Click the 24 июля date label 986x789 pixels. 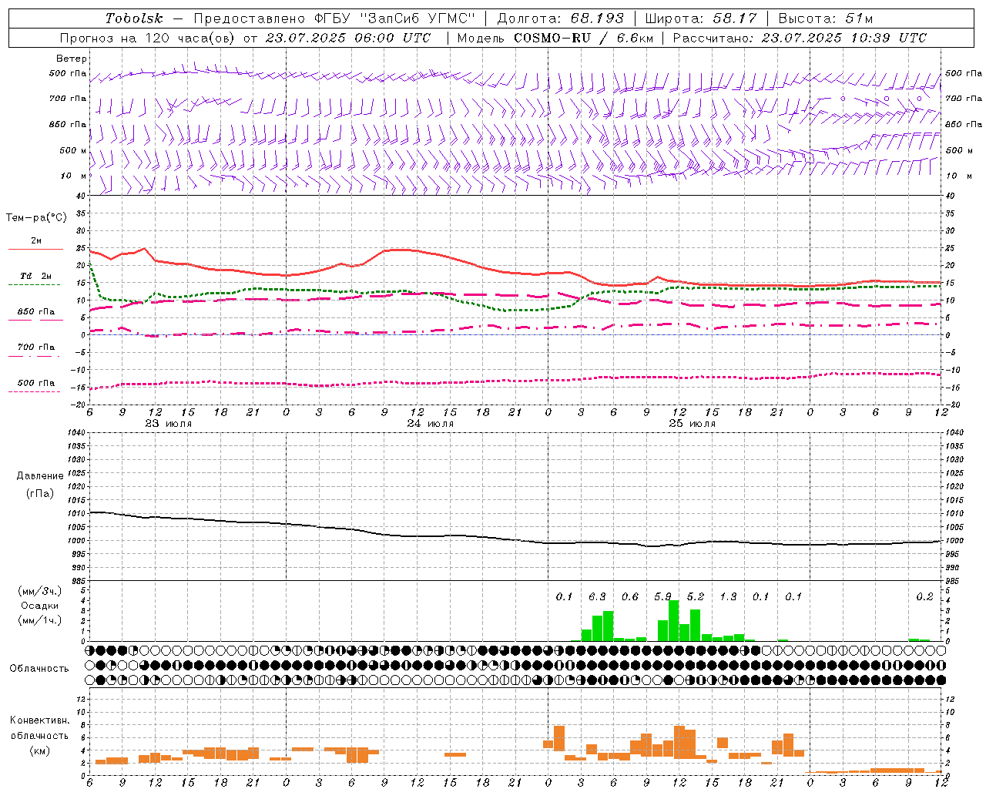(x=431, y=424)
